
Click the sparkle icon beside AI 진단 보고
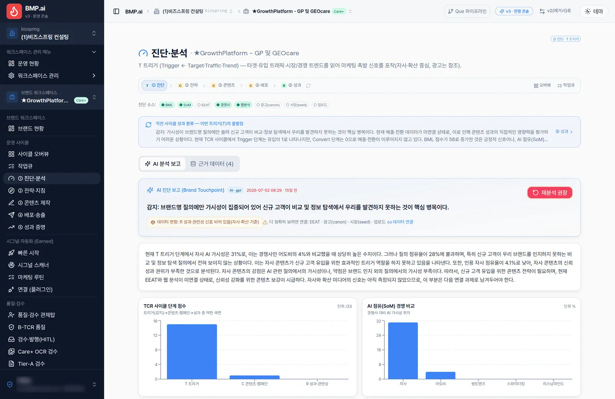[x=150, y=190]
